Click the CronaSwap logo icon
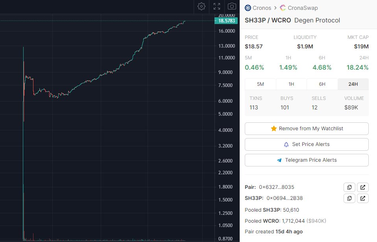This screenshot has width=377, height=242. pyautogui.click(x=283, y=8)
